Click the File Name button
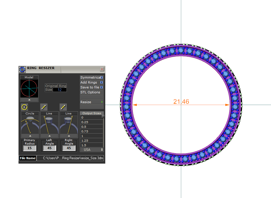The width and height of the screenshot is (271, 198). click(28, 158)
